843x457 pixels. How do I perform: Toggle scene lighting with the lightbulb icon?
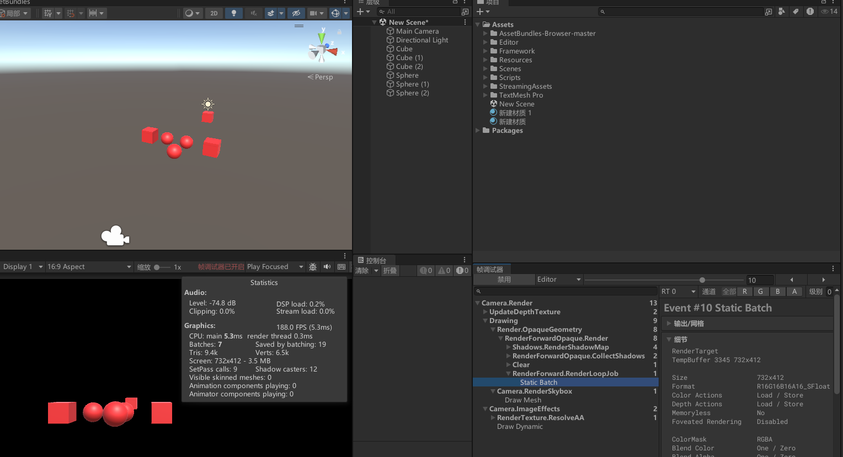[x=233, y=13]
